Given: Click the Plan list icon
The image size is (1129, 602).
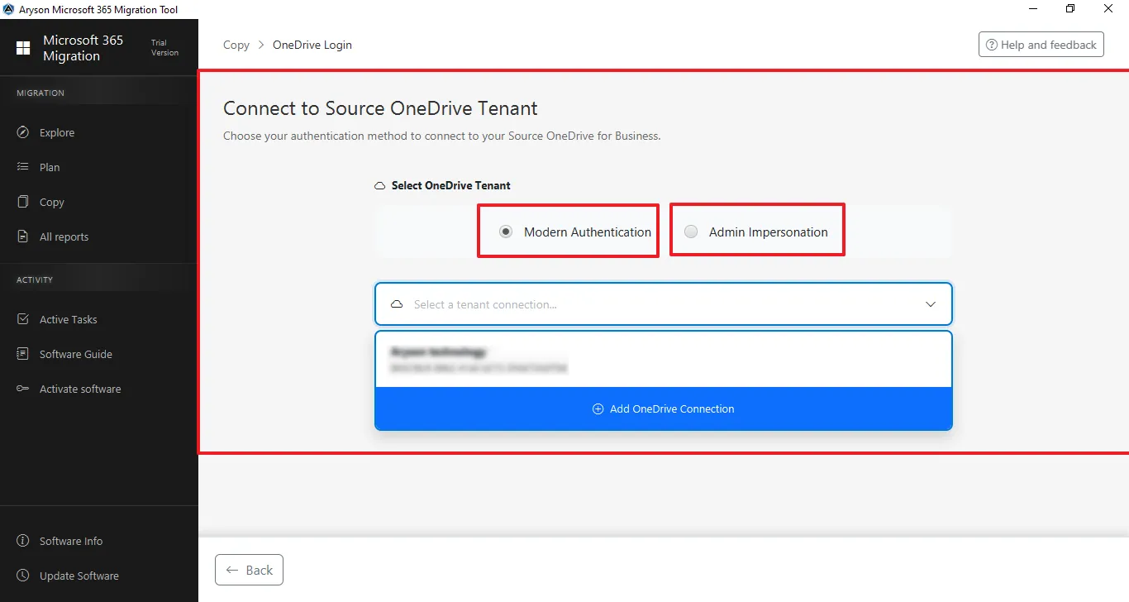Looking at the screenshot, I should 23,167.
